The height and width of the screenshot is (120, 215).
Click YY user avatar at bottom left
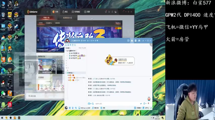(x=66, y=108)
